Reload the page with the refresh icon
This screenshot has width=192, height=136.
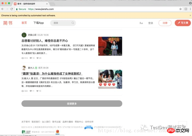(x=12, y=9)
